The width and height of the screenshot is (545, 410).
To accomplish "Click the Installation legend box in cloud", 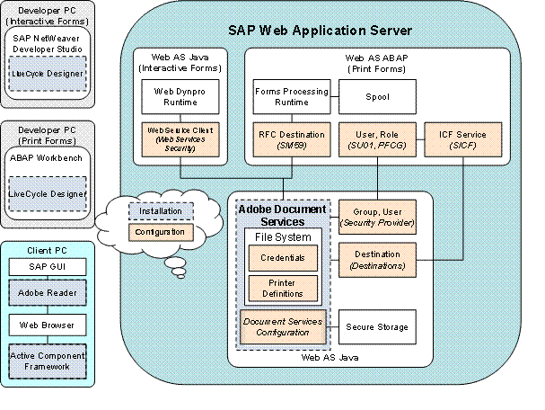I will 161,212.
